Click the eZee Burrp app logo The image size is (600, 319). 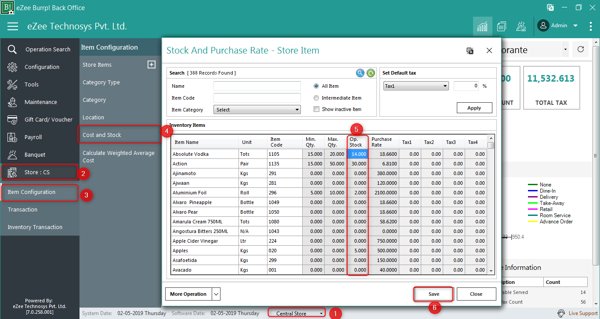tap(7, 7)
